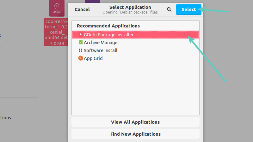Cancel the Select Application dialog
Viewport: 253px width, 142px height.
[x=82, y=9]
